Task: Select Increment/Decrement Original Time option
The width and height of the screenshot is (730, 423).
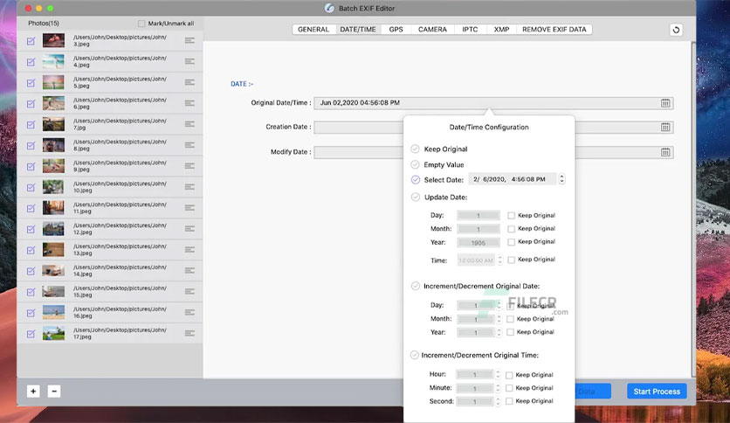Action: pyautogui.click(x=415, y=355)
